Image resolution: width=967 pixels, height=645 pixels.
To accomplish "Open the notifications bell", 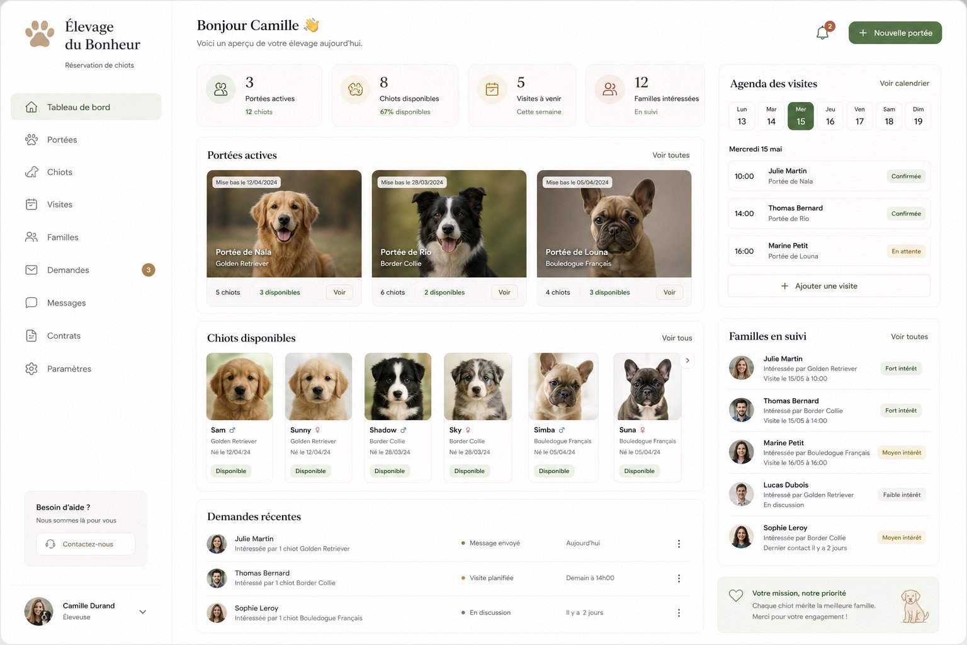I will click(x=822, y=33).
